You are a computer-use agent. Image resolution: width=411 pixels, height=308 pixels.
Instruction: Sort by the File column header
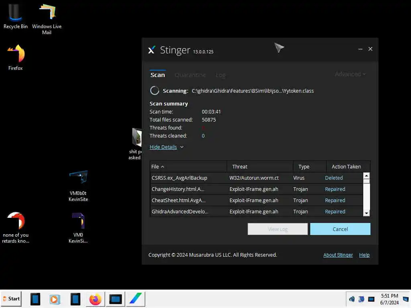[188, 166]
